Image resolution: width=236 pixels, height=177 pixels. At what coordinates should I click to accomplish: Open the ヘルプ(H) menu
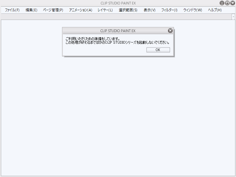pos(215,10)
